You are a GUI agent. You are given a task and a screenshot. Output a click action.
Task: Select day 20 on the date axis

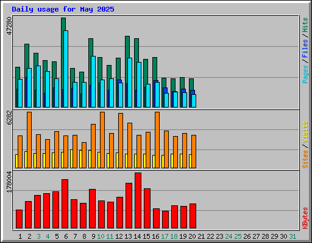tap(192, 236)
